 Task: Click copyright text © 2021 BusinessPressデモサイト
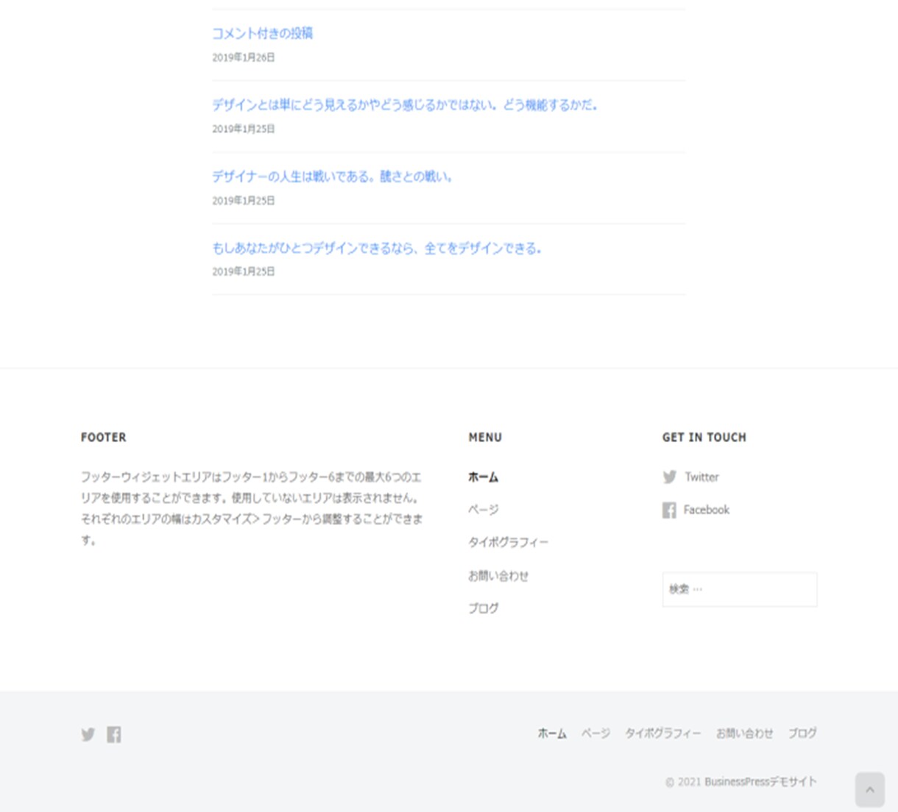(741, 781)
